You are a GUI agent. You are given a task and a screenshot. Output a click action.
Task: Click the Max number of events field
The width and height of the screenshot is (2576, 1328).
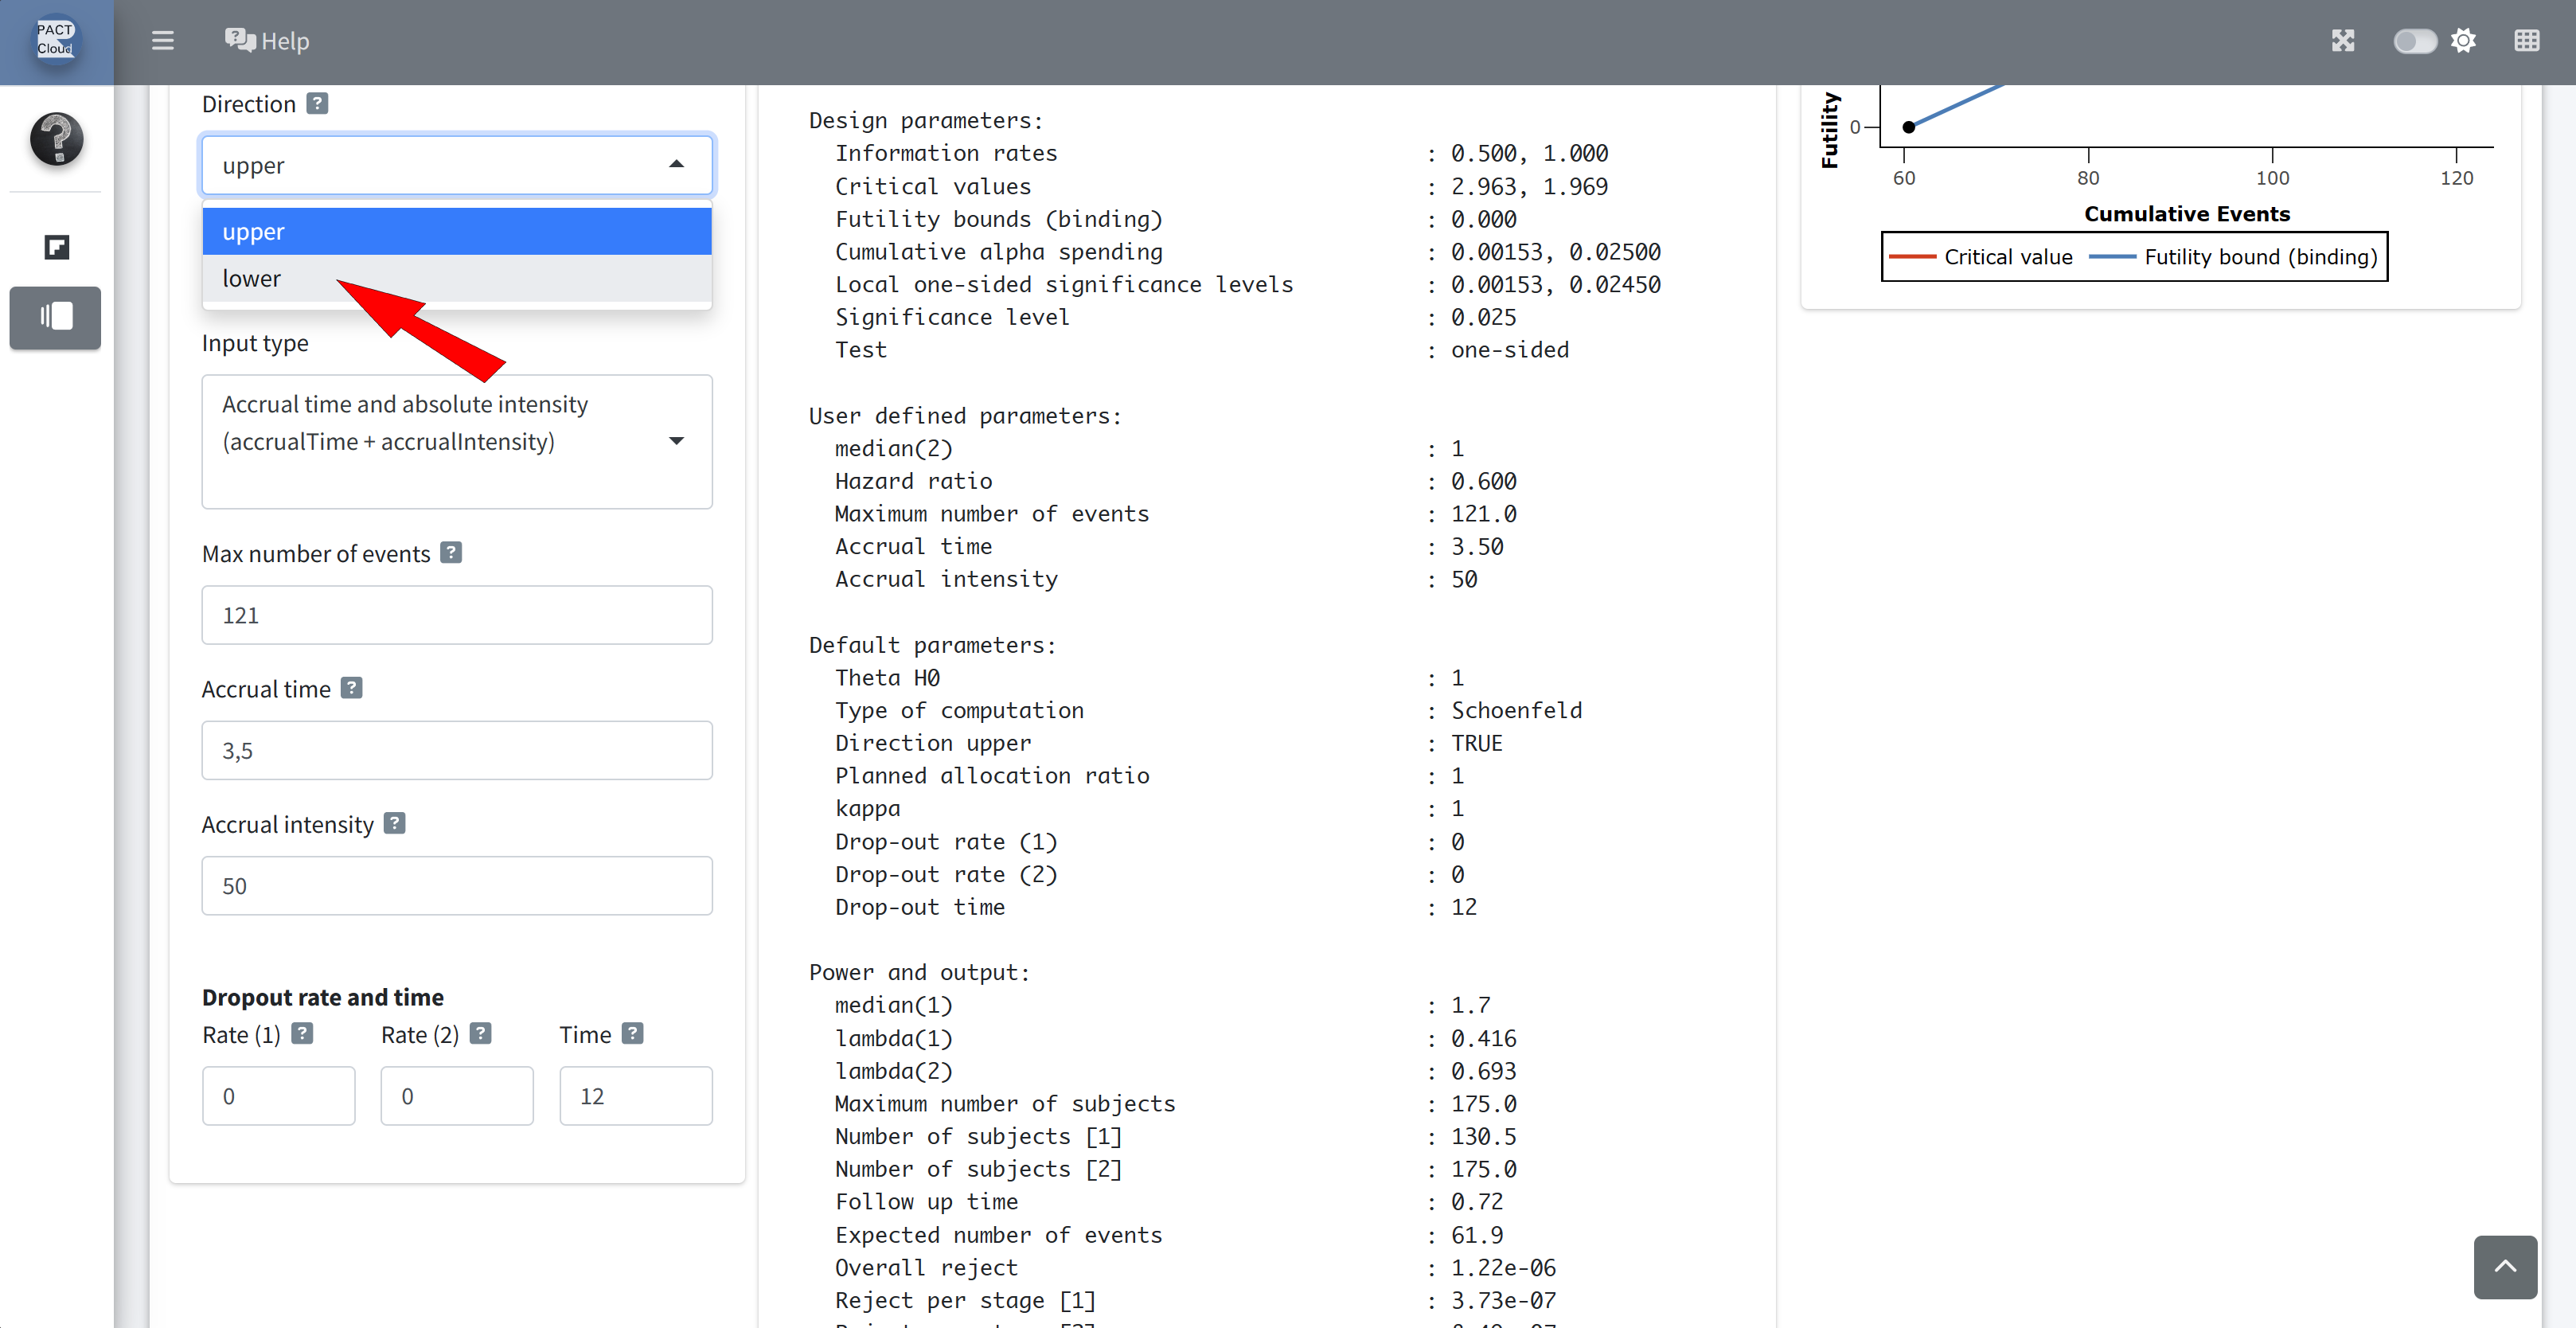(456, 615)
